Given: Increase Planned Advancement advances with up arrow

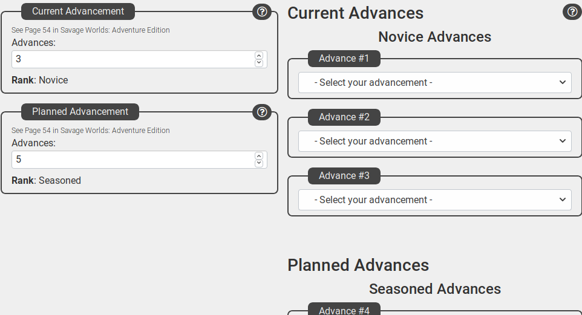Looking at the screenshot, I should 259,156.
